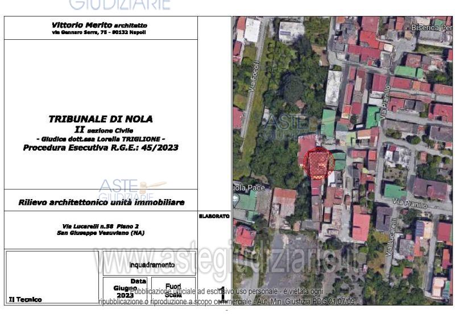455x322 pixels.
Task: Click the 'Inquadramento' title box
Action: (x=152, y=265)
